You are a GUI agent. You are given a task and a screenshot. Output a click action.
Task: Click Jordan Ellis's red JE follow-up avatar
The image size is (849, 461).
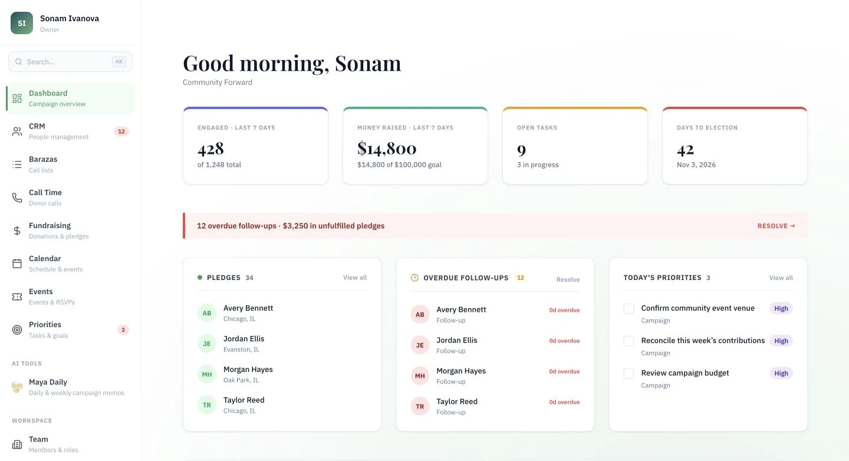pos(420,345)
